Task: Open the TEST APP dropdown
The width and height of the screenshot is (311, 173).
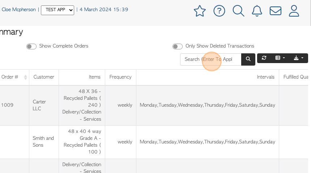Action: click(57, 10)
